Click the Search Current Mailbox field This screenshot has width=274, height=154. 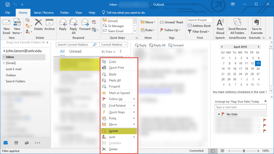point(77,45)
